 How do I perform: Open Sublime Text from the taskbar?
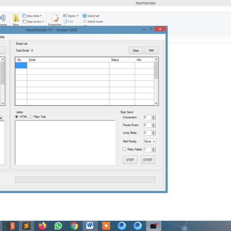pyautogui.click(x=26, y=226)
